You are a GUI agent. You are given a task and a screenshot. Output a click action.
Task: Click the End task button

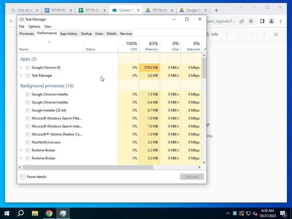click(192, 177)
